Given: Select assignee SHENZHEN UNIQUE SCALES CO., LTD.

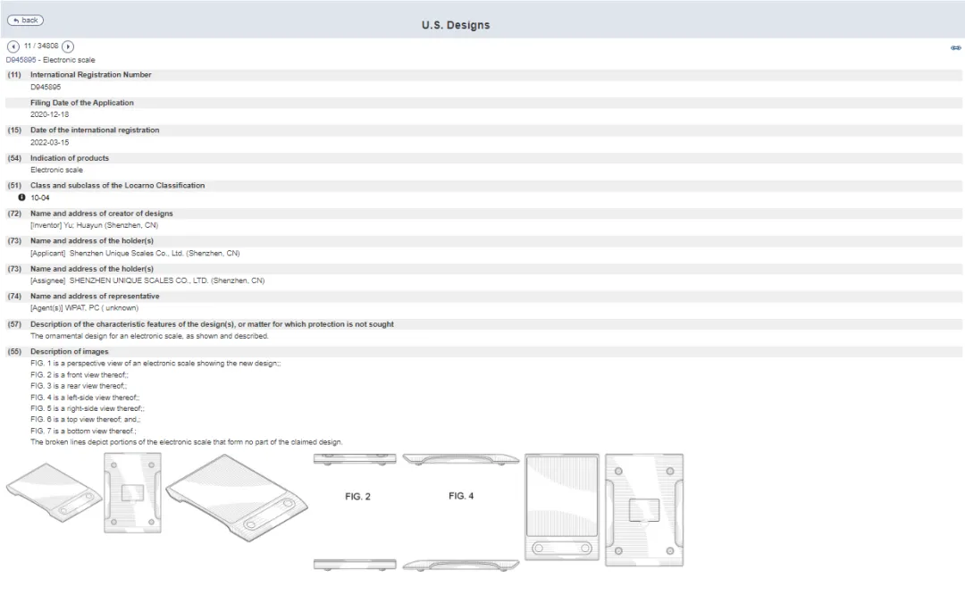Looking at the screenshot, I should (147, 281).
